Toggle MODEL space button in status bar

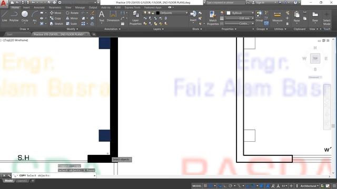coord(197,186)
